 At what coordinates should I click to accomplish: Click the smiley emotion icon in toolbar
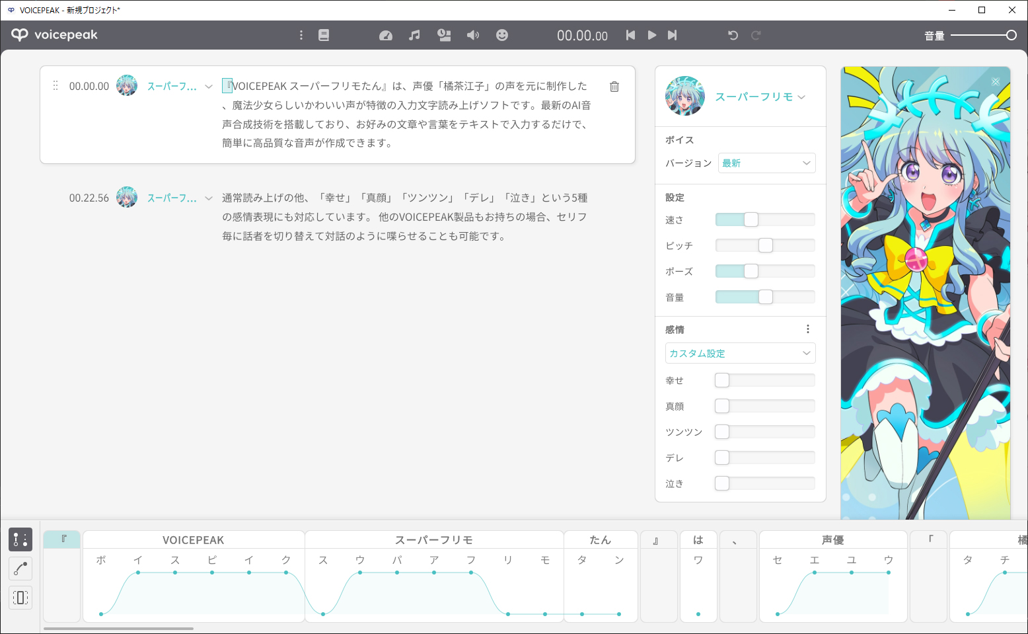pyautogui.click(x=502, y=35)
